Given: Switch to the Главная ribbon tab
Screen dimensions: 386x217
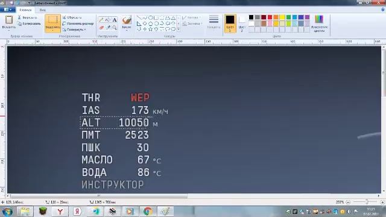Looking at the screenshot, I should (25, 10).
